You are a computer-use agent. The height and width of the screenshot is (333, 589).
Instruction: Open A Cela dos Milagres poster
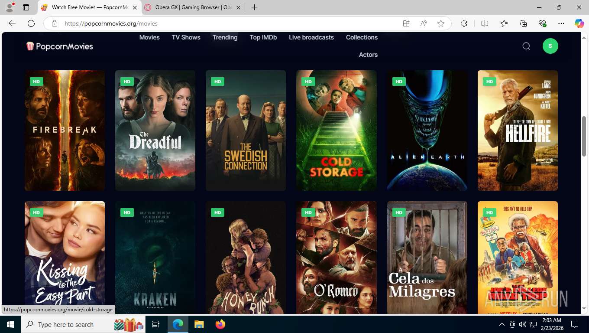coord(427,258)
